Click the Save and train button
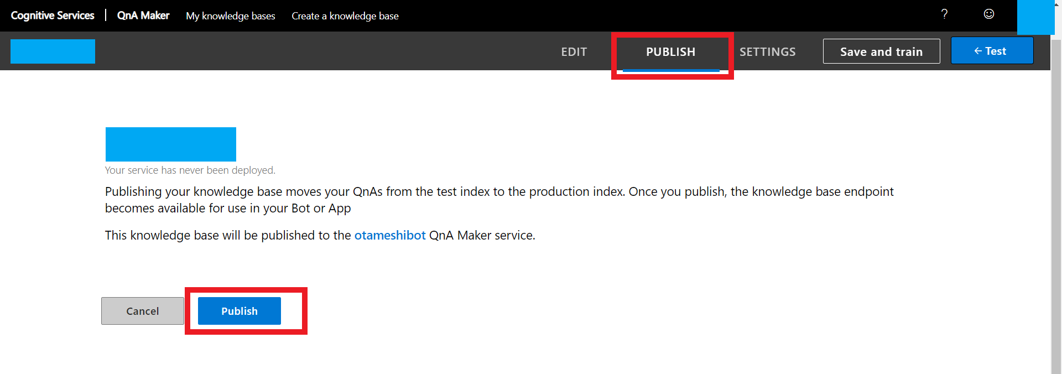Screen dimensions: 1062x374 tap(881, 51)
